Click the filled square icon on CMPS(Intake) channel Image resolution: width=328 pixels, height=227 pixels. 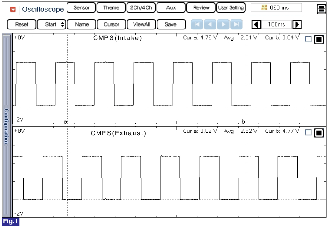click(319, 39)
